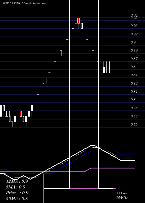Click the Price : 0.9 readout
This screenshot has width=145, height=203.
[17, 193]
